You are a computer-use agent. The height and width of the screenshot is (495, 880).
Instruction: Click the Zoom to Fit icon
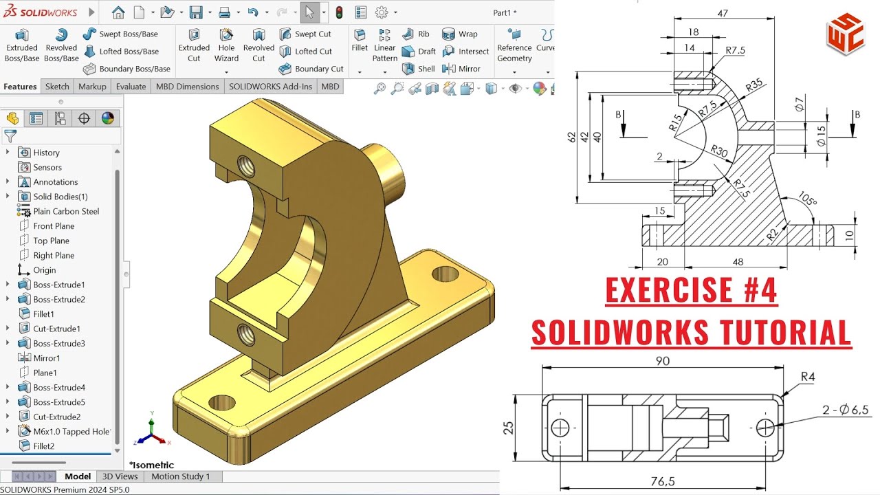(x=379, y=88)
